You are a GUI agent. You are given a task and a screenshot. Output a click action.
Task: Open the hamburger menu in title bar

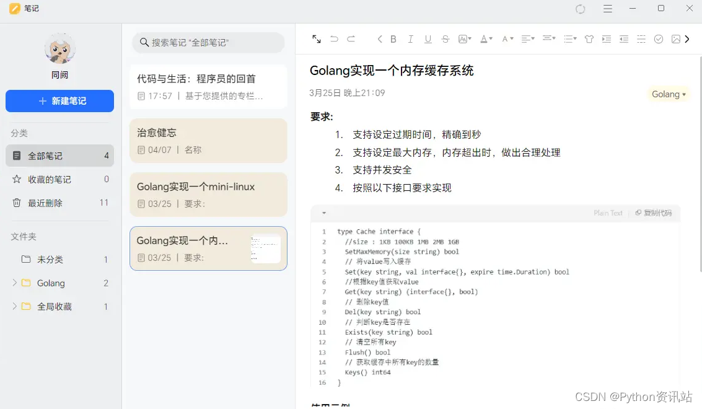tap(608, 9)
